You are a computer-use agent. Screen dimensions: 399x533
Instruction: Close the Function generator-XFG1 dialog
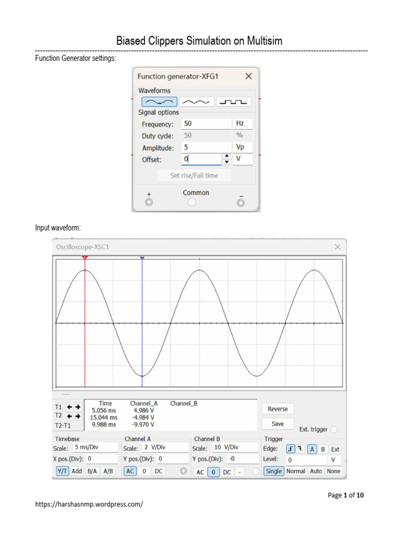[x=249, y=76]
